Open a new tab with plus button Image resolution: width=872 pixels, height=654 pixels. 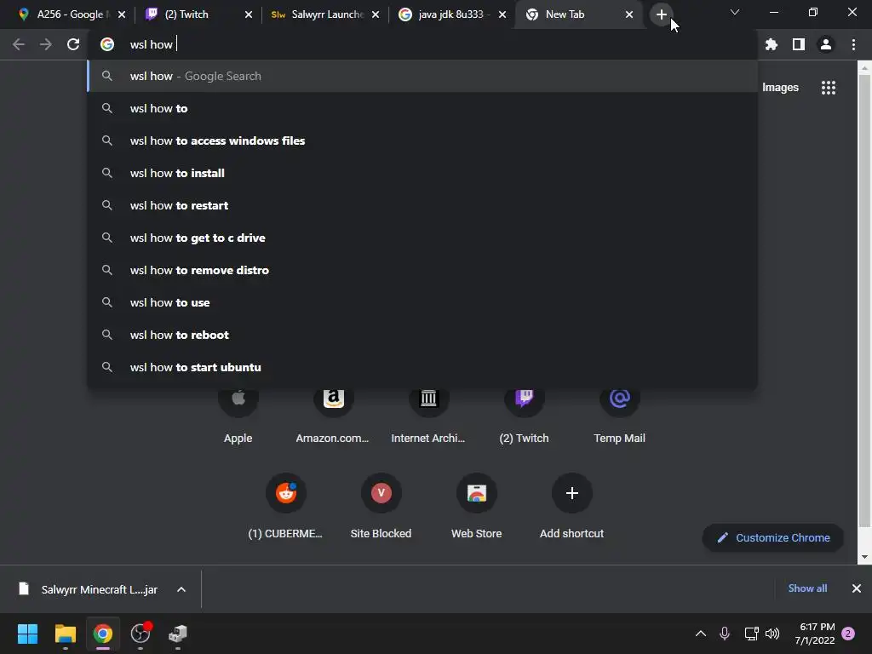(661, 14)
